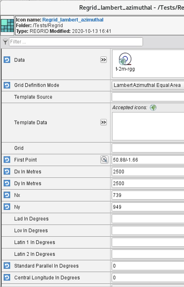This screenshot has width=184, height=287.
Task: Edit the icon name Regrid_lambert_azimuthal
Action: click(x=73, y=20)
